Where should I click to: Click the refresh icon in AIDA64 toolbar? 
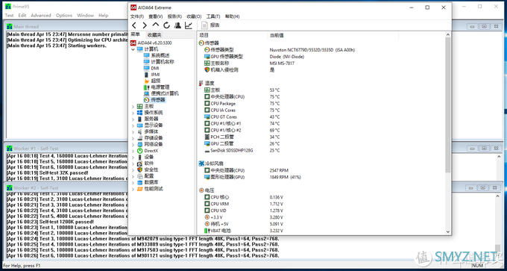click(x=166, y=25)
